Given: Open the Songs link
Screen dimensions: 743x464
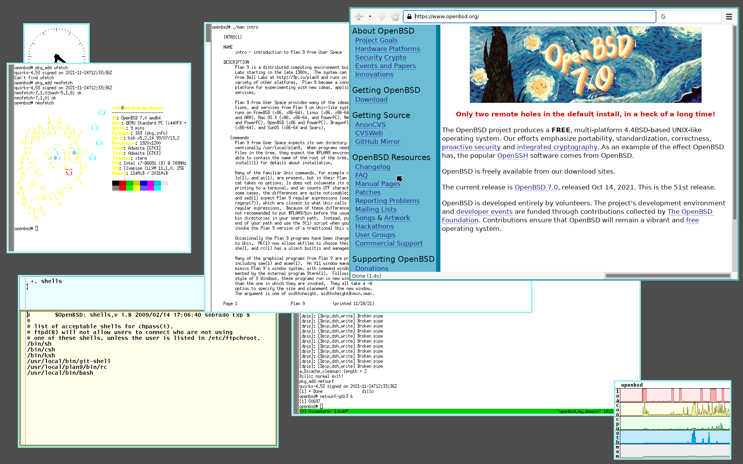Looking at the screenshot, I should tap(365, 218).
